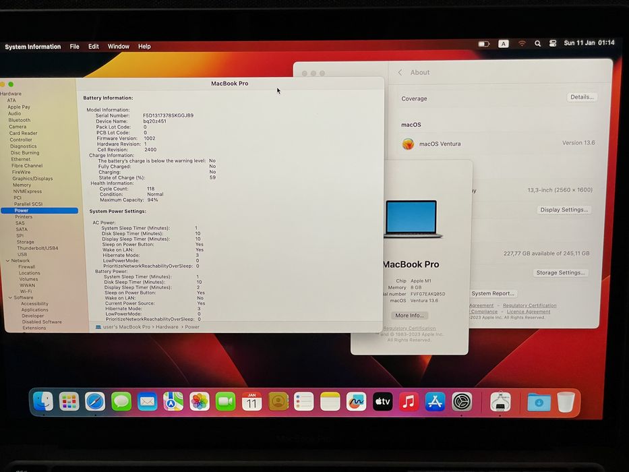This screenshot has width=629, height=472.
Task: Open Music app in the Dock
Action: coord(409,401)
